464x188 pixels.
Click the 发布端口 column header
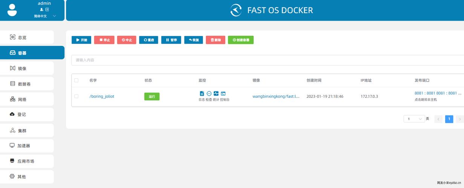(x=422, y=80)
